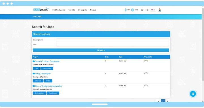Click the Ethereum balance icon
The width and height of the screenshot is (204, 108).
click(126, 10)
